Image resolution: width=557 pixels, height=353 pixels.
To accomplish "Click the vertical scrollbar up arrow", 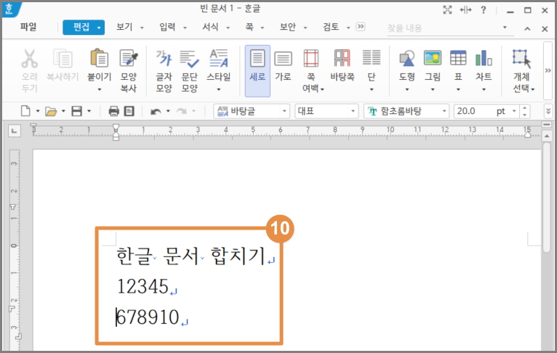I will click(547, 137).
